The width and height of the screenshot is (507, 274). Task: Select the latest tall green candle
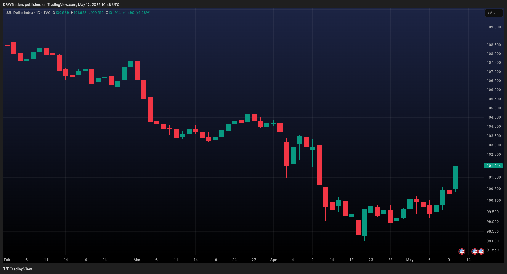455,177
